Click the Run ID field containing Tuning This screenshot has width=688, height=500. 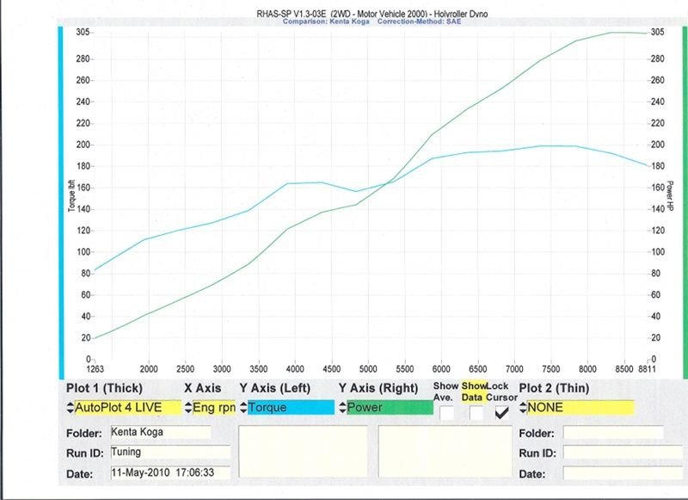169,452
